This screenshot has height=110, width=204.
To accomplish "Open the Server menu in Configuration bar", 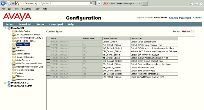I will pos(9,24).
